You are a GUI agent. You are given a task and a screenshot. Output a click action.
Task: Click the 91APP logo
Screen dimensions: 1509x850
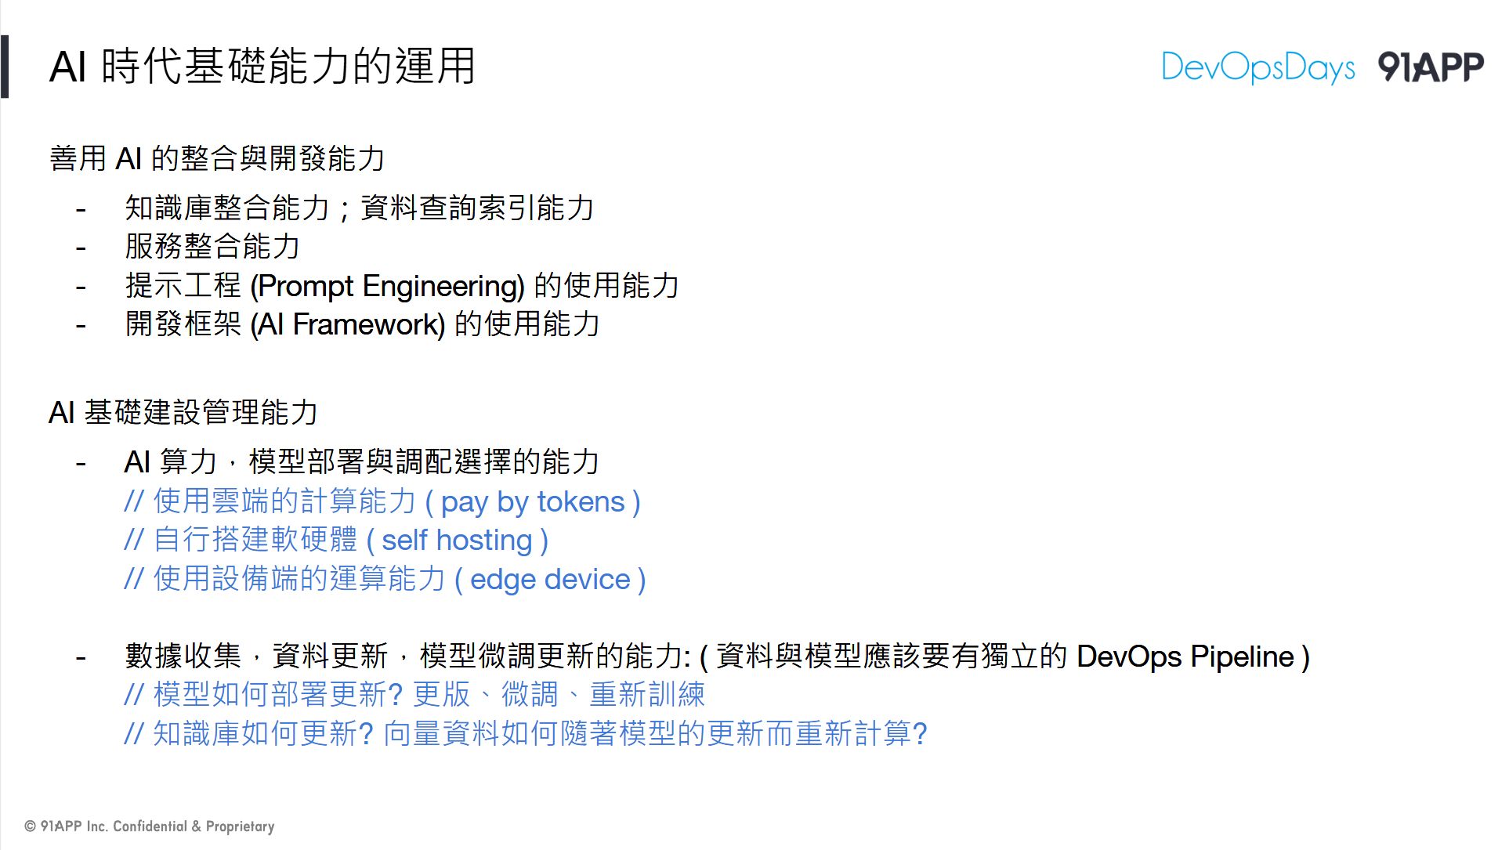pos(1431,67)
